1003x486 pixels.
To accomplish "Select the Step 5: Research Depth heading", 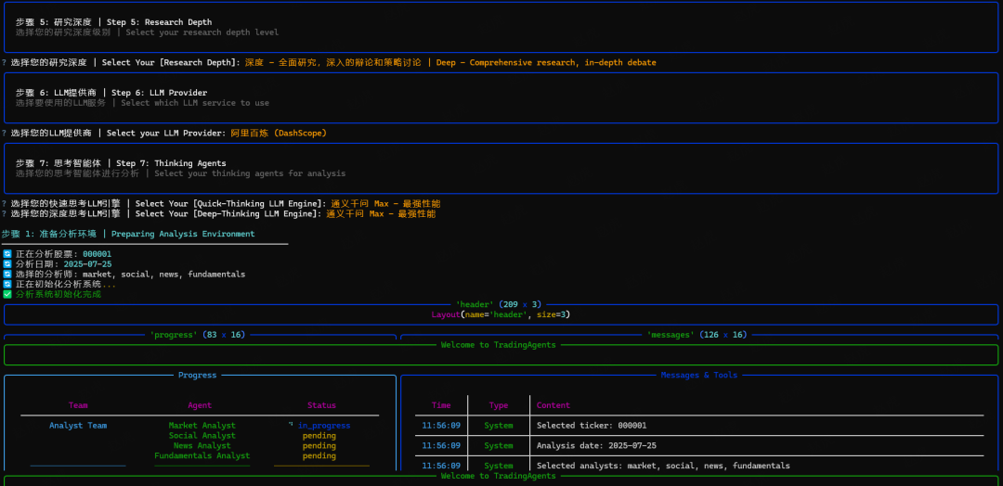I will tap(160, 22).
